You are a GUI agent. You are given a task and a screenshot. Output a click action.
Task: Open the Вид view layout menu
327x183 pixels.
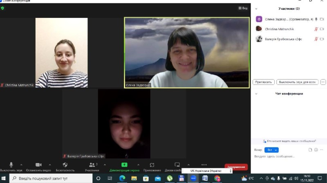click(x=243, y=8)
